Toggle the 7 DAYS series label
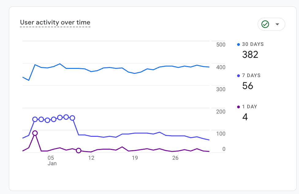 point(251,76)
